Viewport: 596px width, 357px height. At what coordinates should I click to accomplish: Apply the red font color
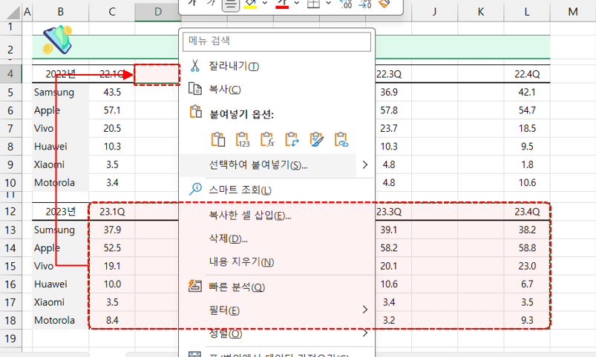coord(282,4)
